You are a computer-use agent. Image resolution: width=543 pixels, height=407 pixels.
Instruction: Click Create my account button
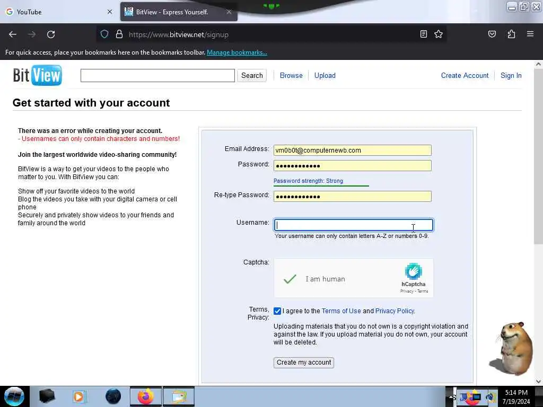(304, 362)
